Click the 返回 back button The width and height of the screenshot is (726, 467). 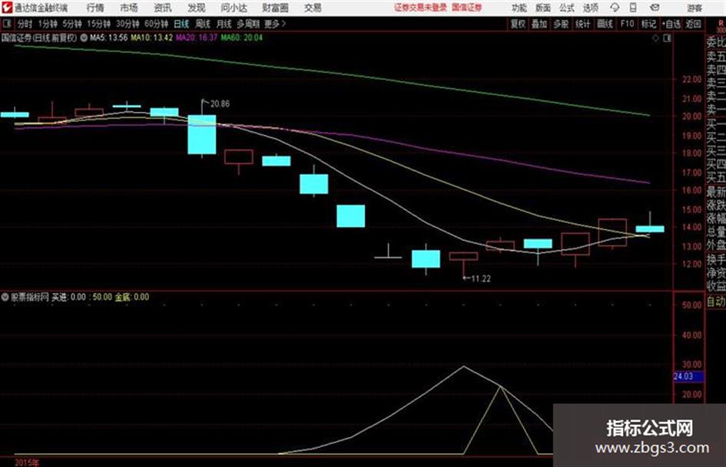coord(693,24)
